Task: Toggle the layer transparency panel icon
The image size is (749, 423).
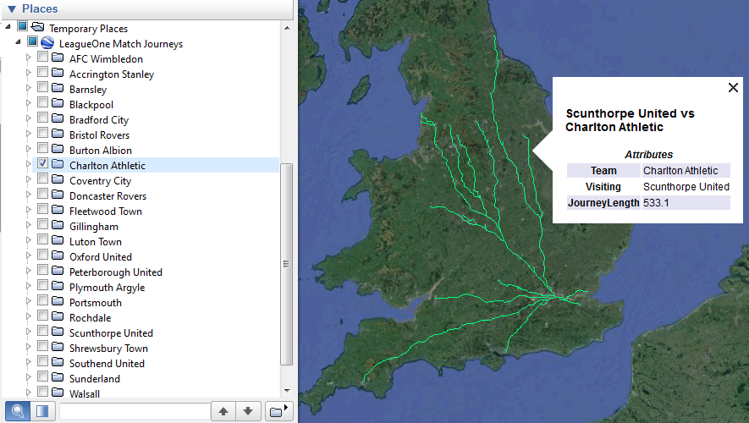Action: click(42, 410)
